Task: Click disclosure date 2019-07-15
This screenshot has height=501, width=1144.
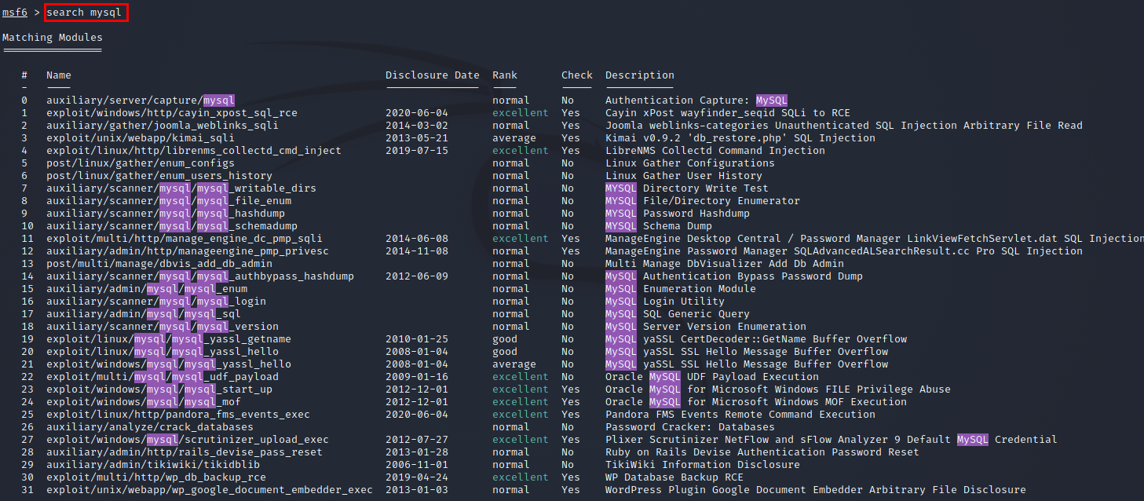Action: click(x=417, y=151)
